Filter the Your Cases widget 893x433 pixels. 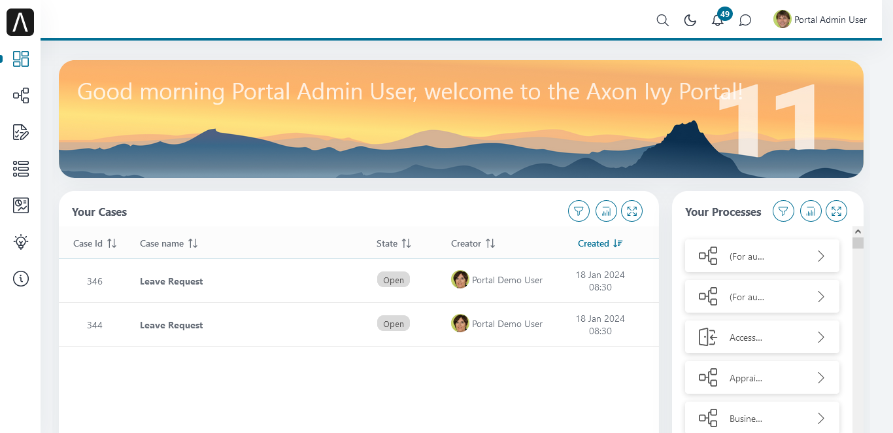(x=579, y=211)
